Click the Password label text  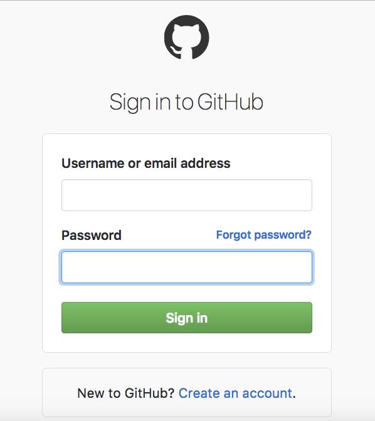[x=92, y=236]
